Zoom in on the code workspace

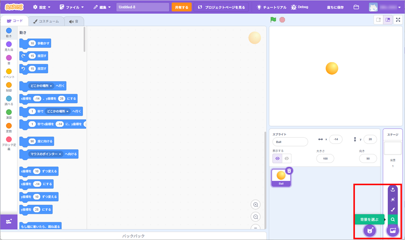[x=256, y=205]
